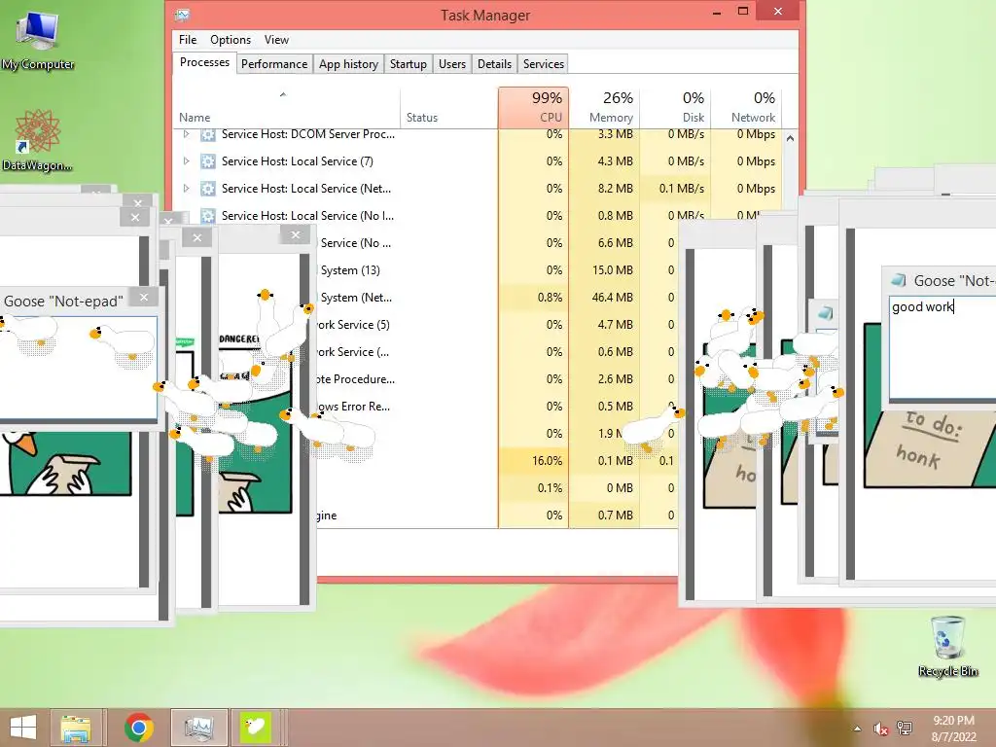The height and width of the screenshot is (747, 996).
Task: Click the right Goose "Not-epad" title icon
Action: 899,280
